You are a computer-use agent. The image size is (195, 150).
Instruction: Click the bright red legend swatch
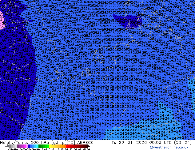[67, 146]
